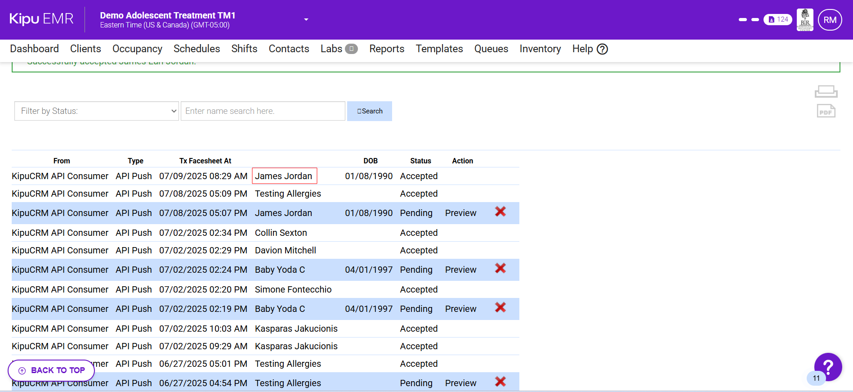Focus the name search input field
Screen dimensions: 853x392
pos(263,111)
